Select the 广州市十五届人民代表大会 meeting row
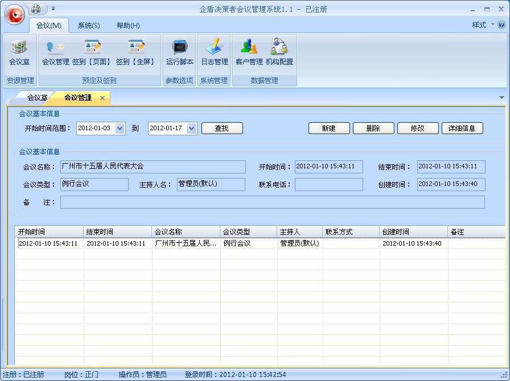The width and height of the screenshot is (510, 381). 185,243
